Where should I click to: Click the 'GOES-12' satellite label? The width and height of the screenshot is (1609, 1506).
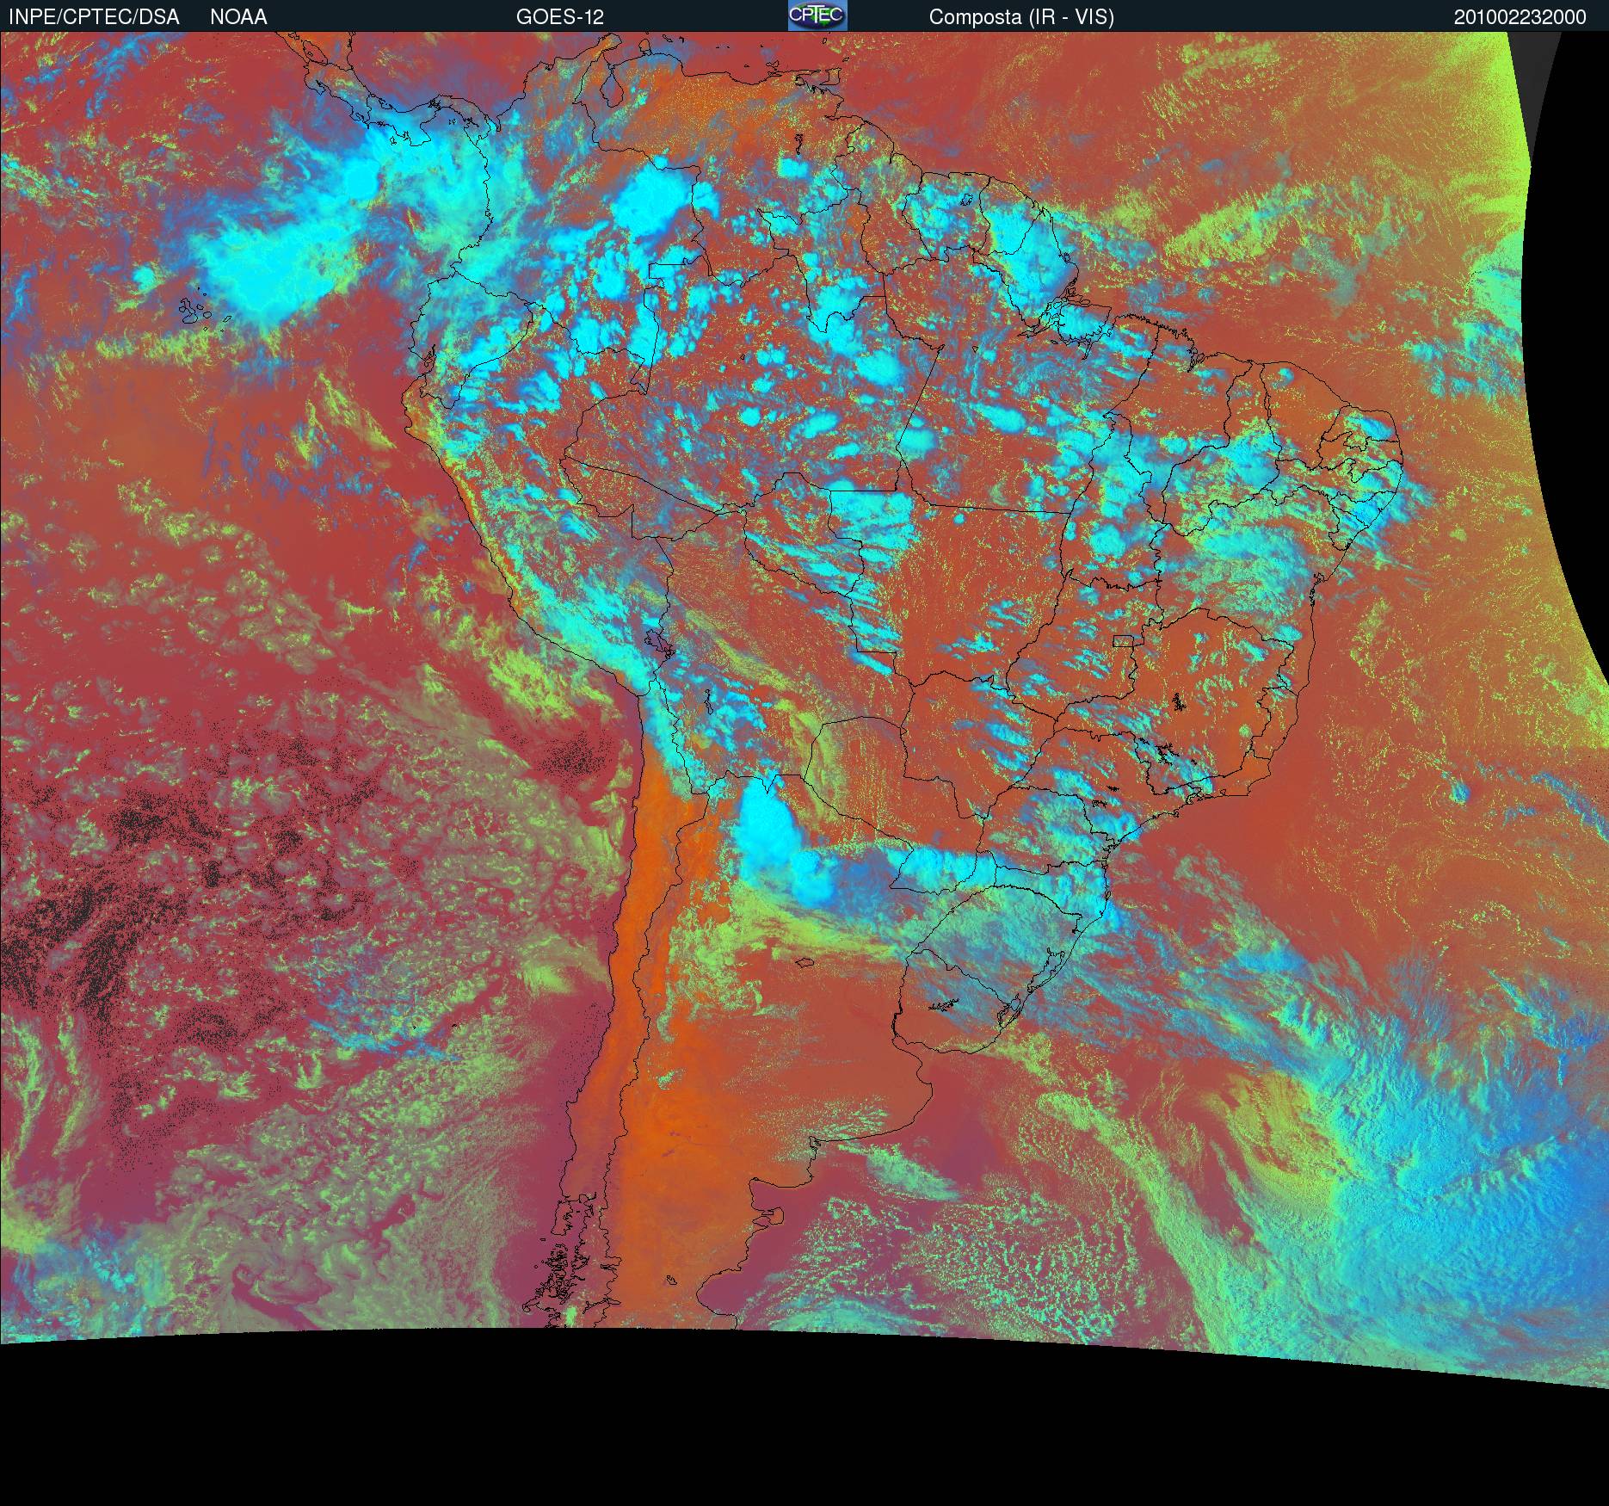560,17
